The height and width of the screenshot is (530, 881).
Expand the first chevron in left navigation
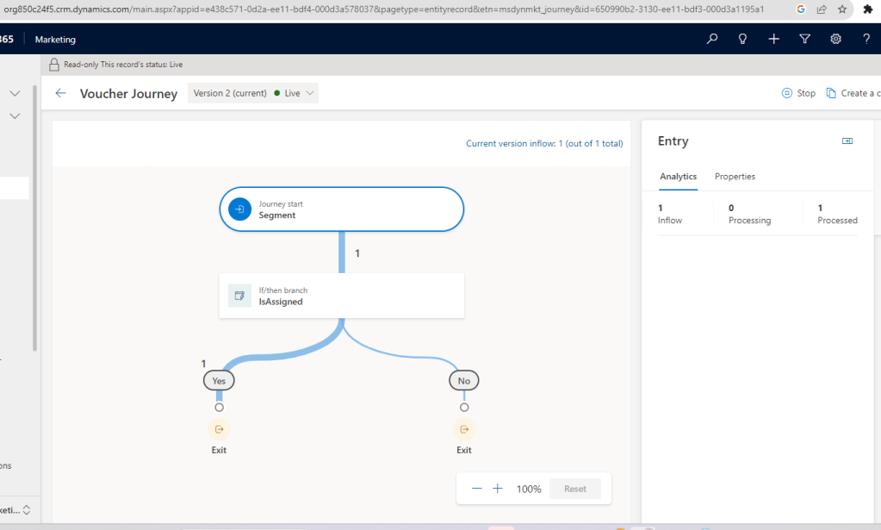(15, 93)
